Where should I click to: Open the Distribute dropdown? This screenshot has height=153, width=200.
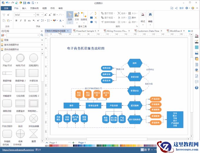(x=122, y=22)
